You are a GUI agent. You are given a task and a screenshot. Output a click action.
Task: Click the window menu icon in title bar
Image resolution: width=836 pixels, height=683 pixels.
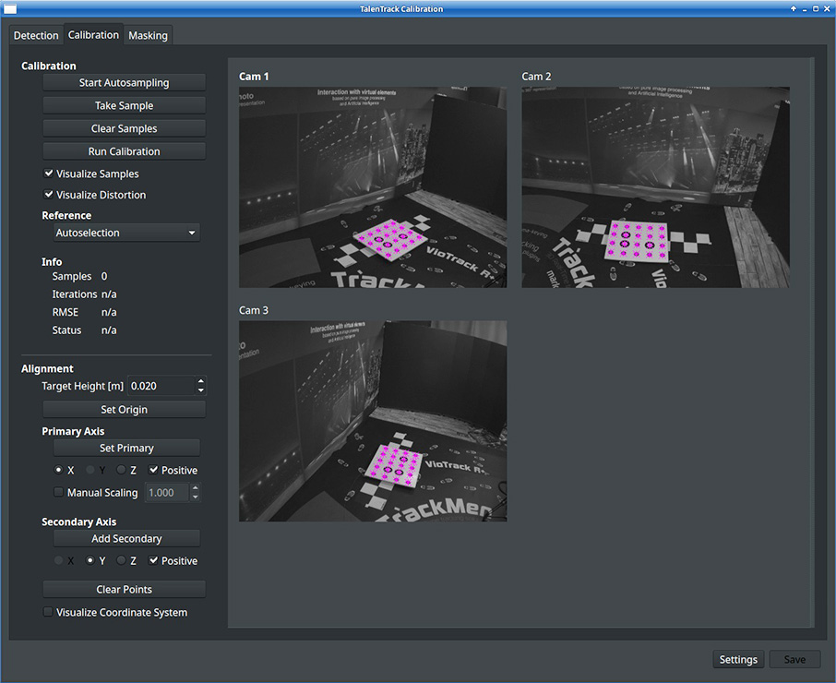click(11, 8)
